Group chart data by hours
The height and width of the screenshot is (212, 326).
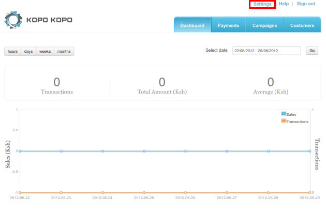[x=12, y=51]
